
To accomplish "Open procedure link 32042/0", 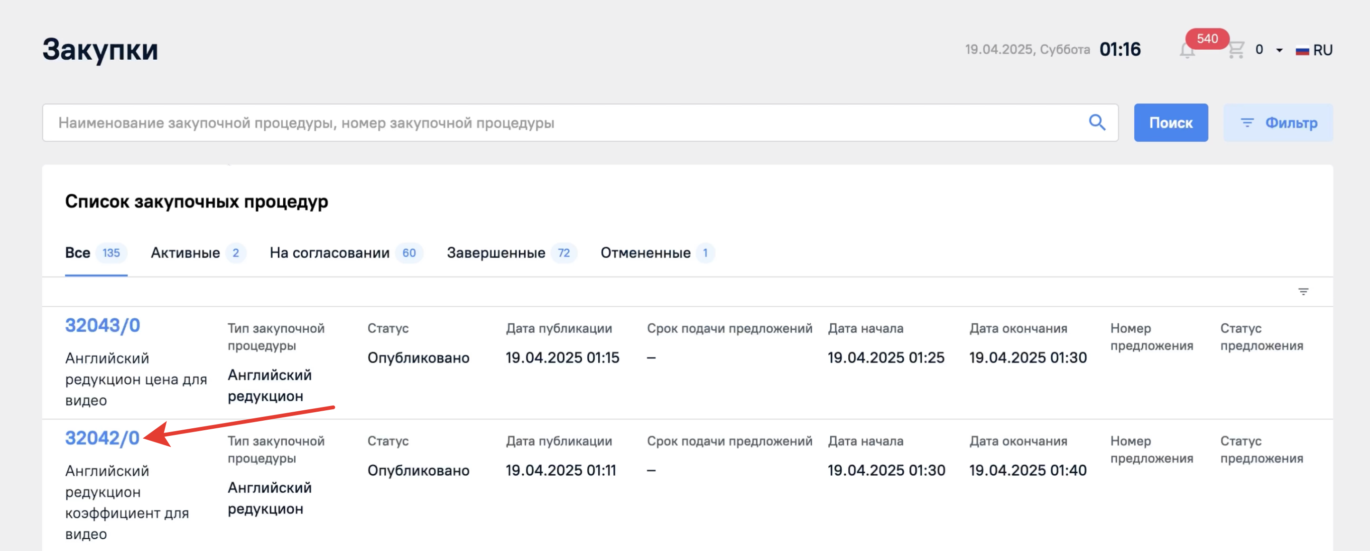I will [x=102, y=438].
